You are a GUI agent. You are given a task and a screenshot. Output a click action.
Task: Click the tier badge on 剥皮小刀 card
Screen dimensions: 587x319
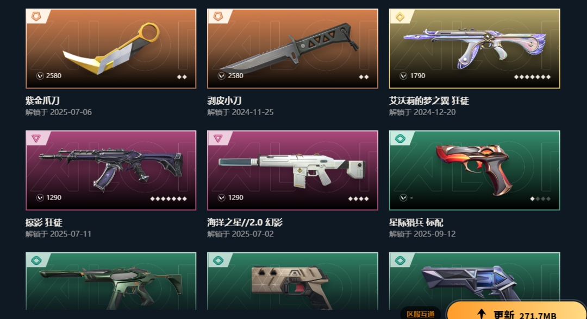coord(218,16)
